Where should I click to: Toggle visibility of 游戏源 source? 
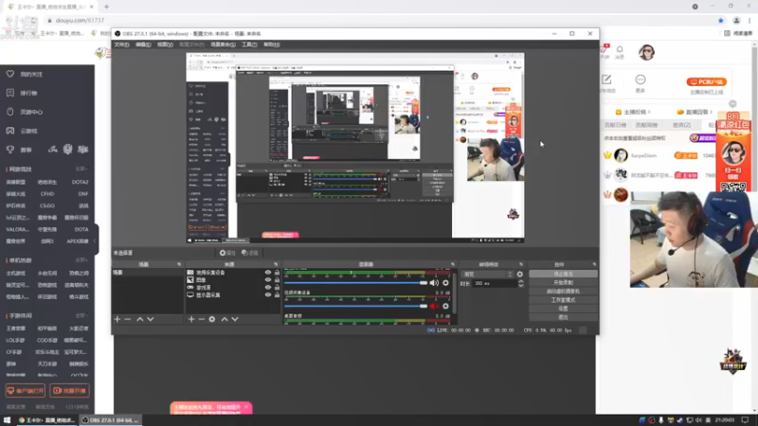(268, 288)
